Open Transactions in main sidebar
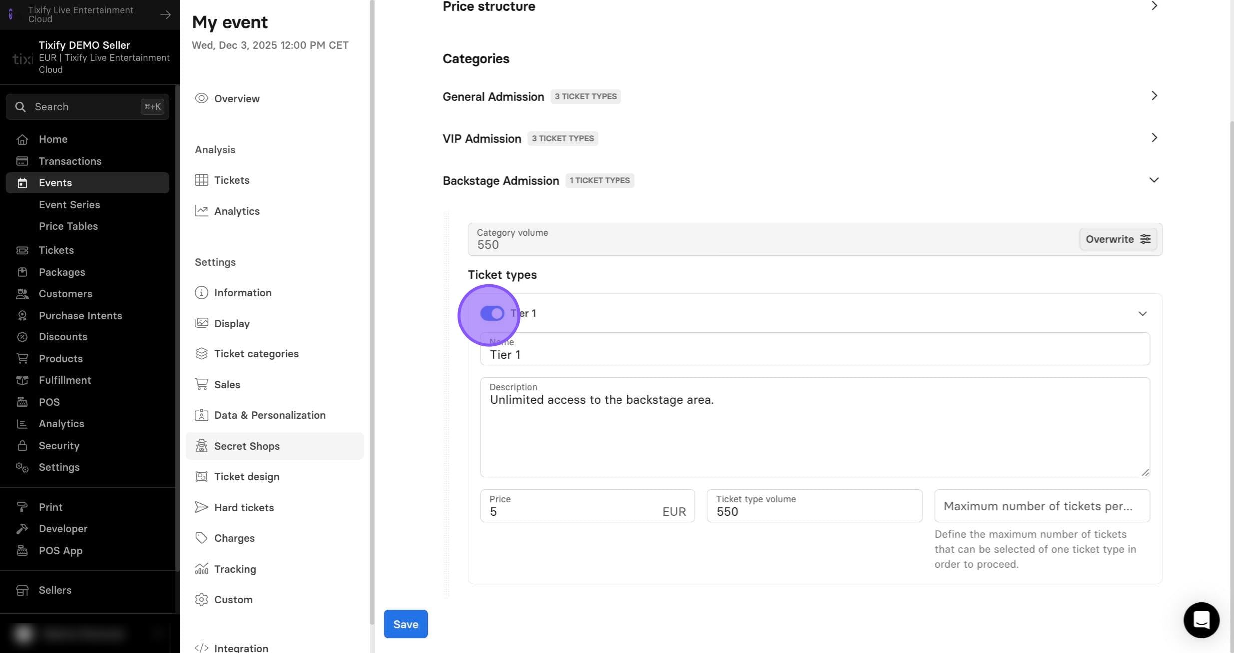Screen dimensions: 1234x653 click(x=87, y=161)
